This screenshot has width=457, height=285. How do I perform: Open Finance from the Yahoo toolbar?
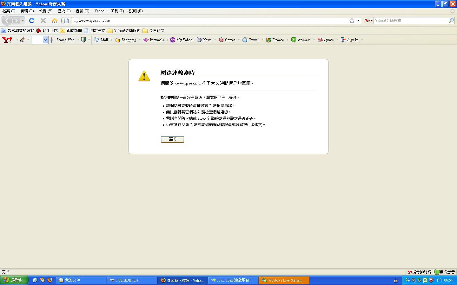point(275,40)
